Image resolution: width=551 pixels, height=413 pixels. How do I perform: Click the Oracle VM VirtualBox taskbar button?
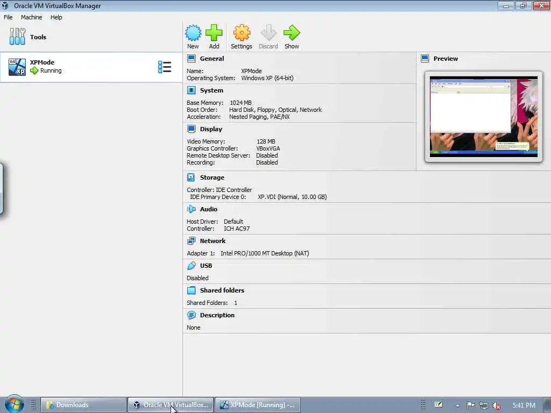(x=171, y=405)
